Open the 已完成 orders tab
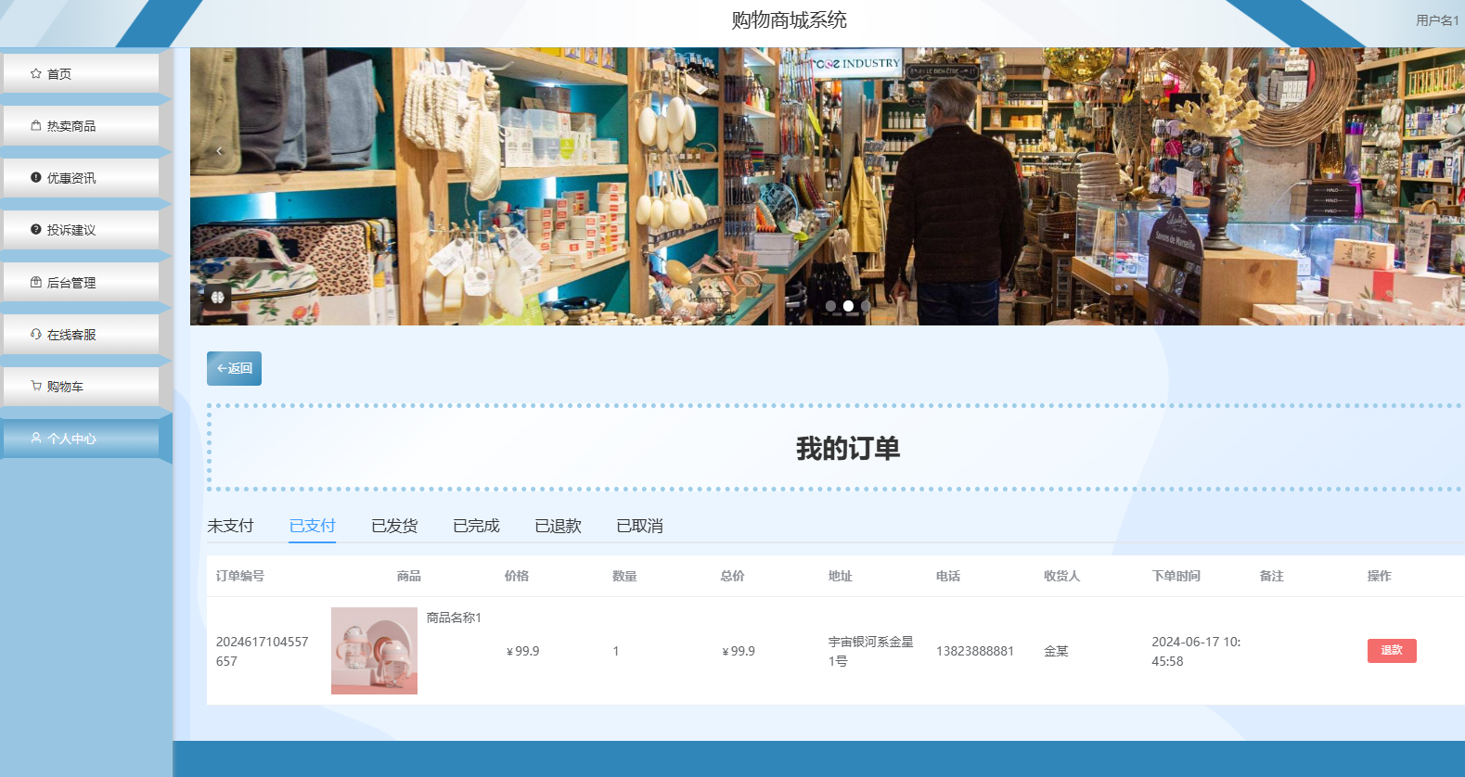This screenshot has width=1465, height=777. [476, 526]
